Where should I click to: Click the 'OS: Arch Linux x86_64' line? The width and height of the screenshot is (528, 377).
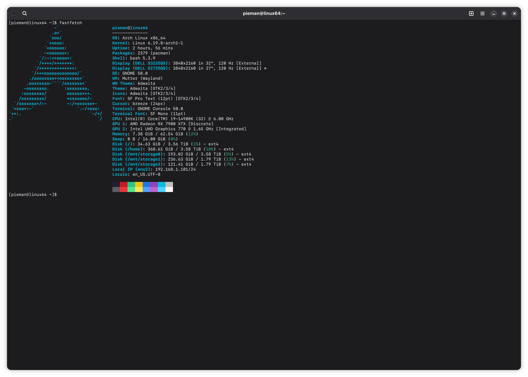139,38
